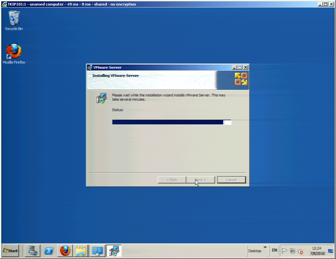336x259 pixels.
Task: Open the Start menu
Action: tap(10, 251)
